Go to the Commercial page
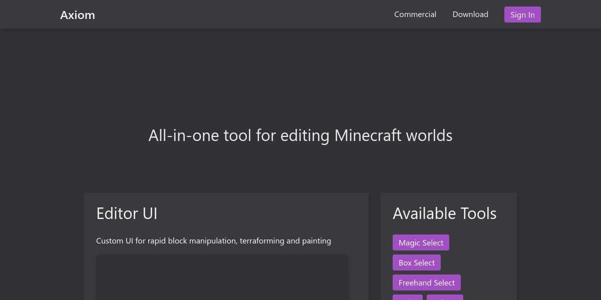 click(415, 14)
